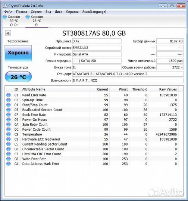
Task: Click status circle for Data Address Mark Error
Action: point(9,164)
